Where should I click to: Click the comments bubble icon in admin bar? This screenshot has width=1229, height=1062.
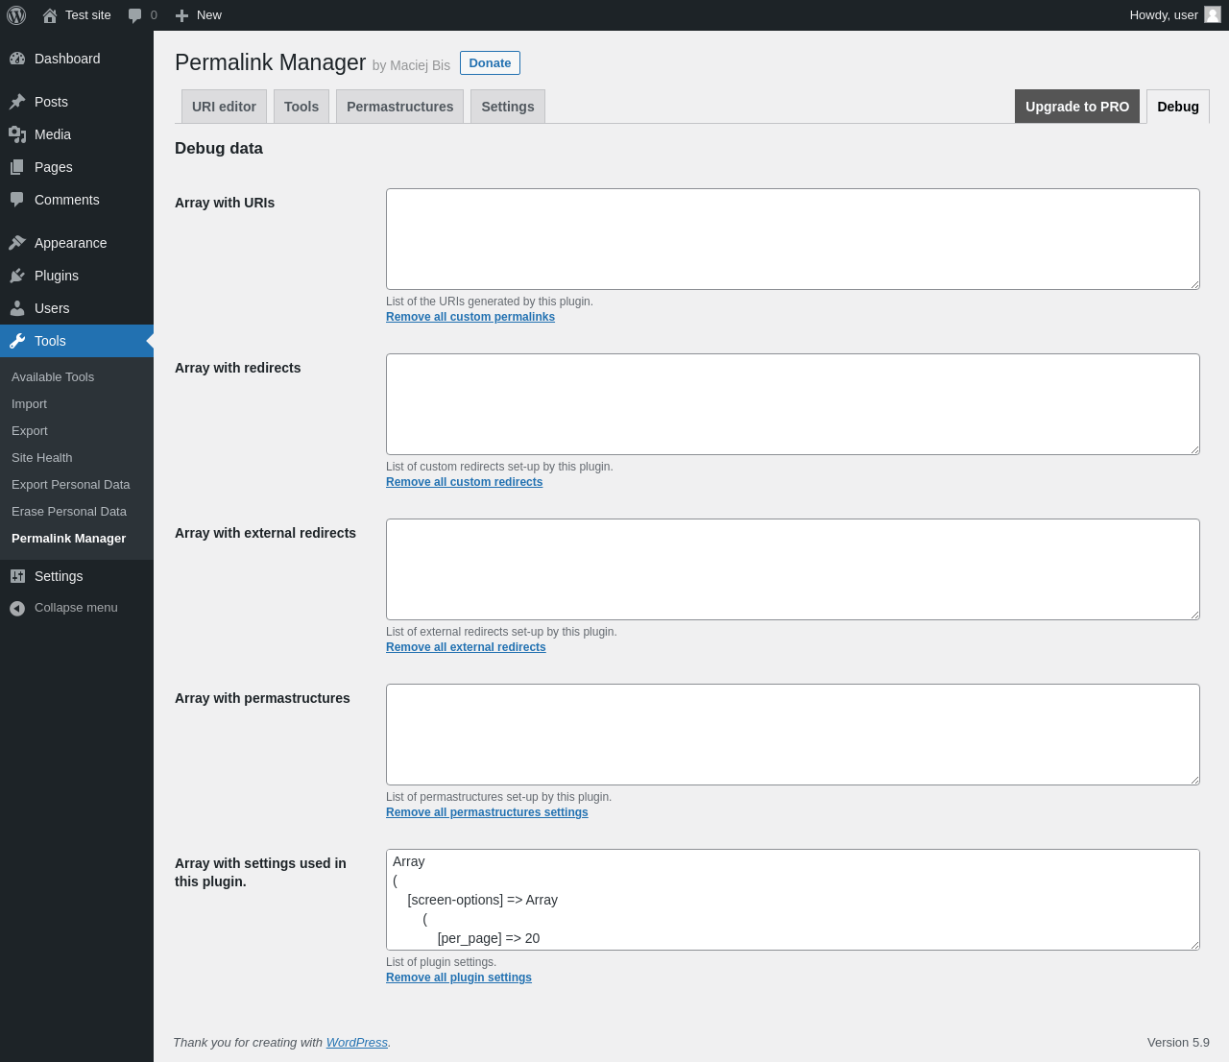134,15
